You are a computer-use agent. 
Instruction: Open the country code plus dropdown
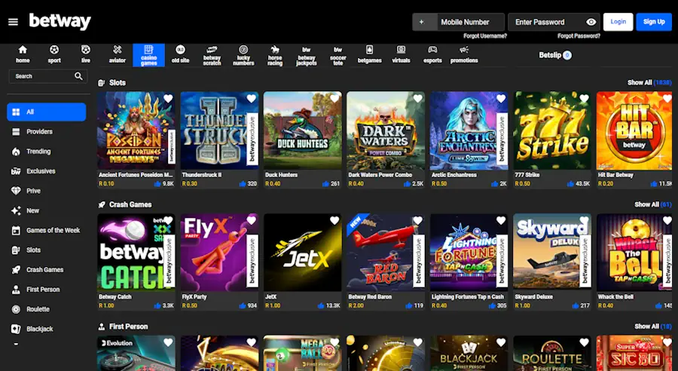pos(424,22)
